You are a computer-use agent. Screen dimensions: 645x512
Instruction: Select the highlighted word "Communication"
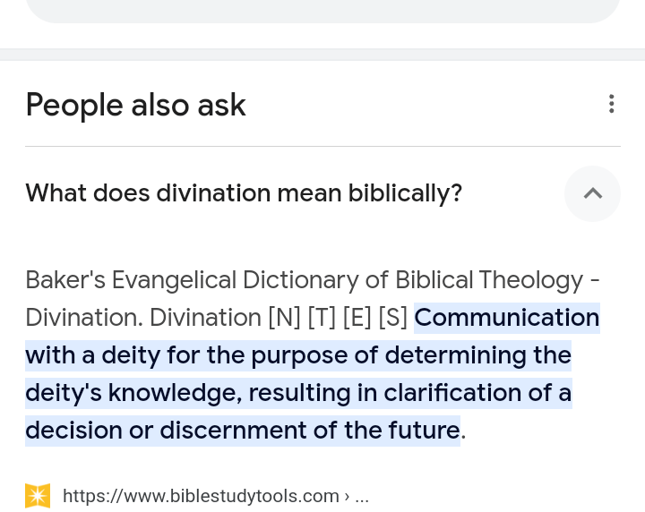(506, 318)
